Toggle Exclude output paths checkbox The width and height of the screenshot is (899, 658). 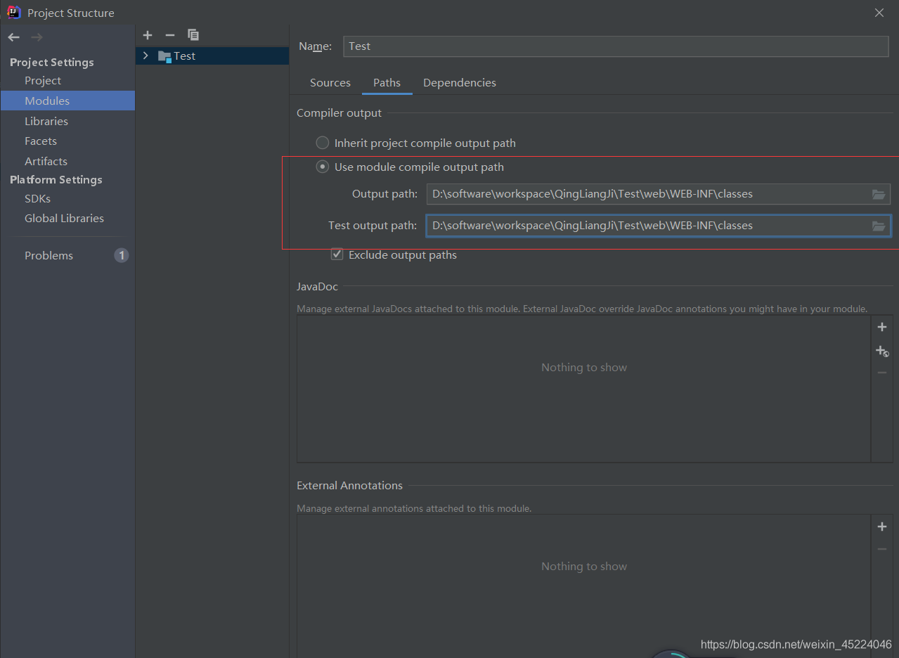point(337,254)
